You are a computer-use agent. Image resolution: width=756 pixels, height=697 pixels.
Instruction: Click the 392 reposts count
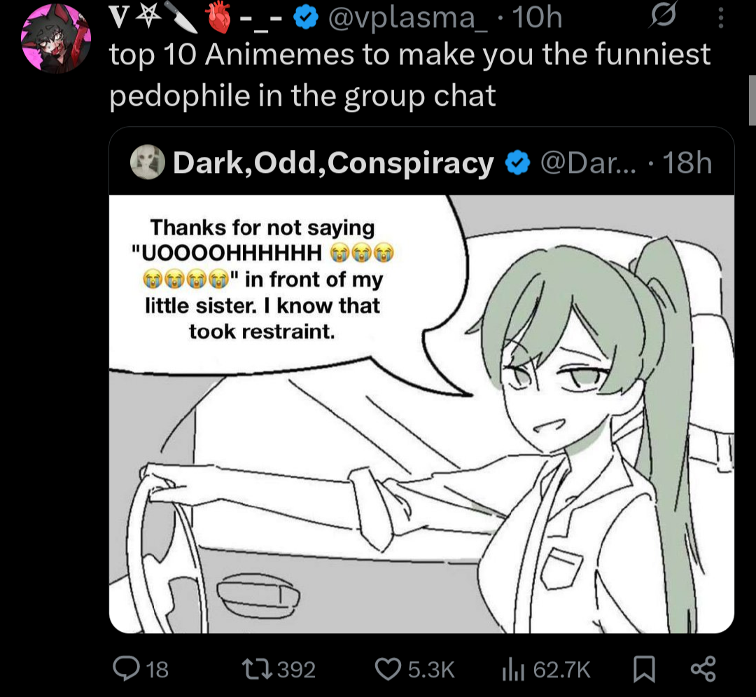point(297,670)
